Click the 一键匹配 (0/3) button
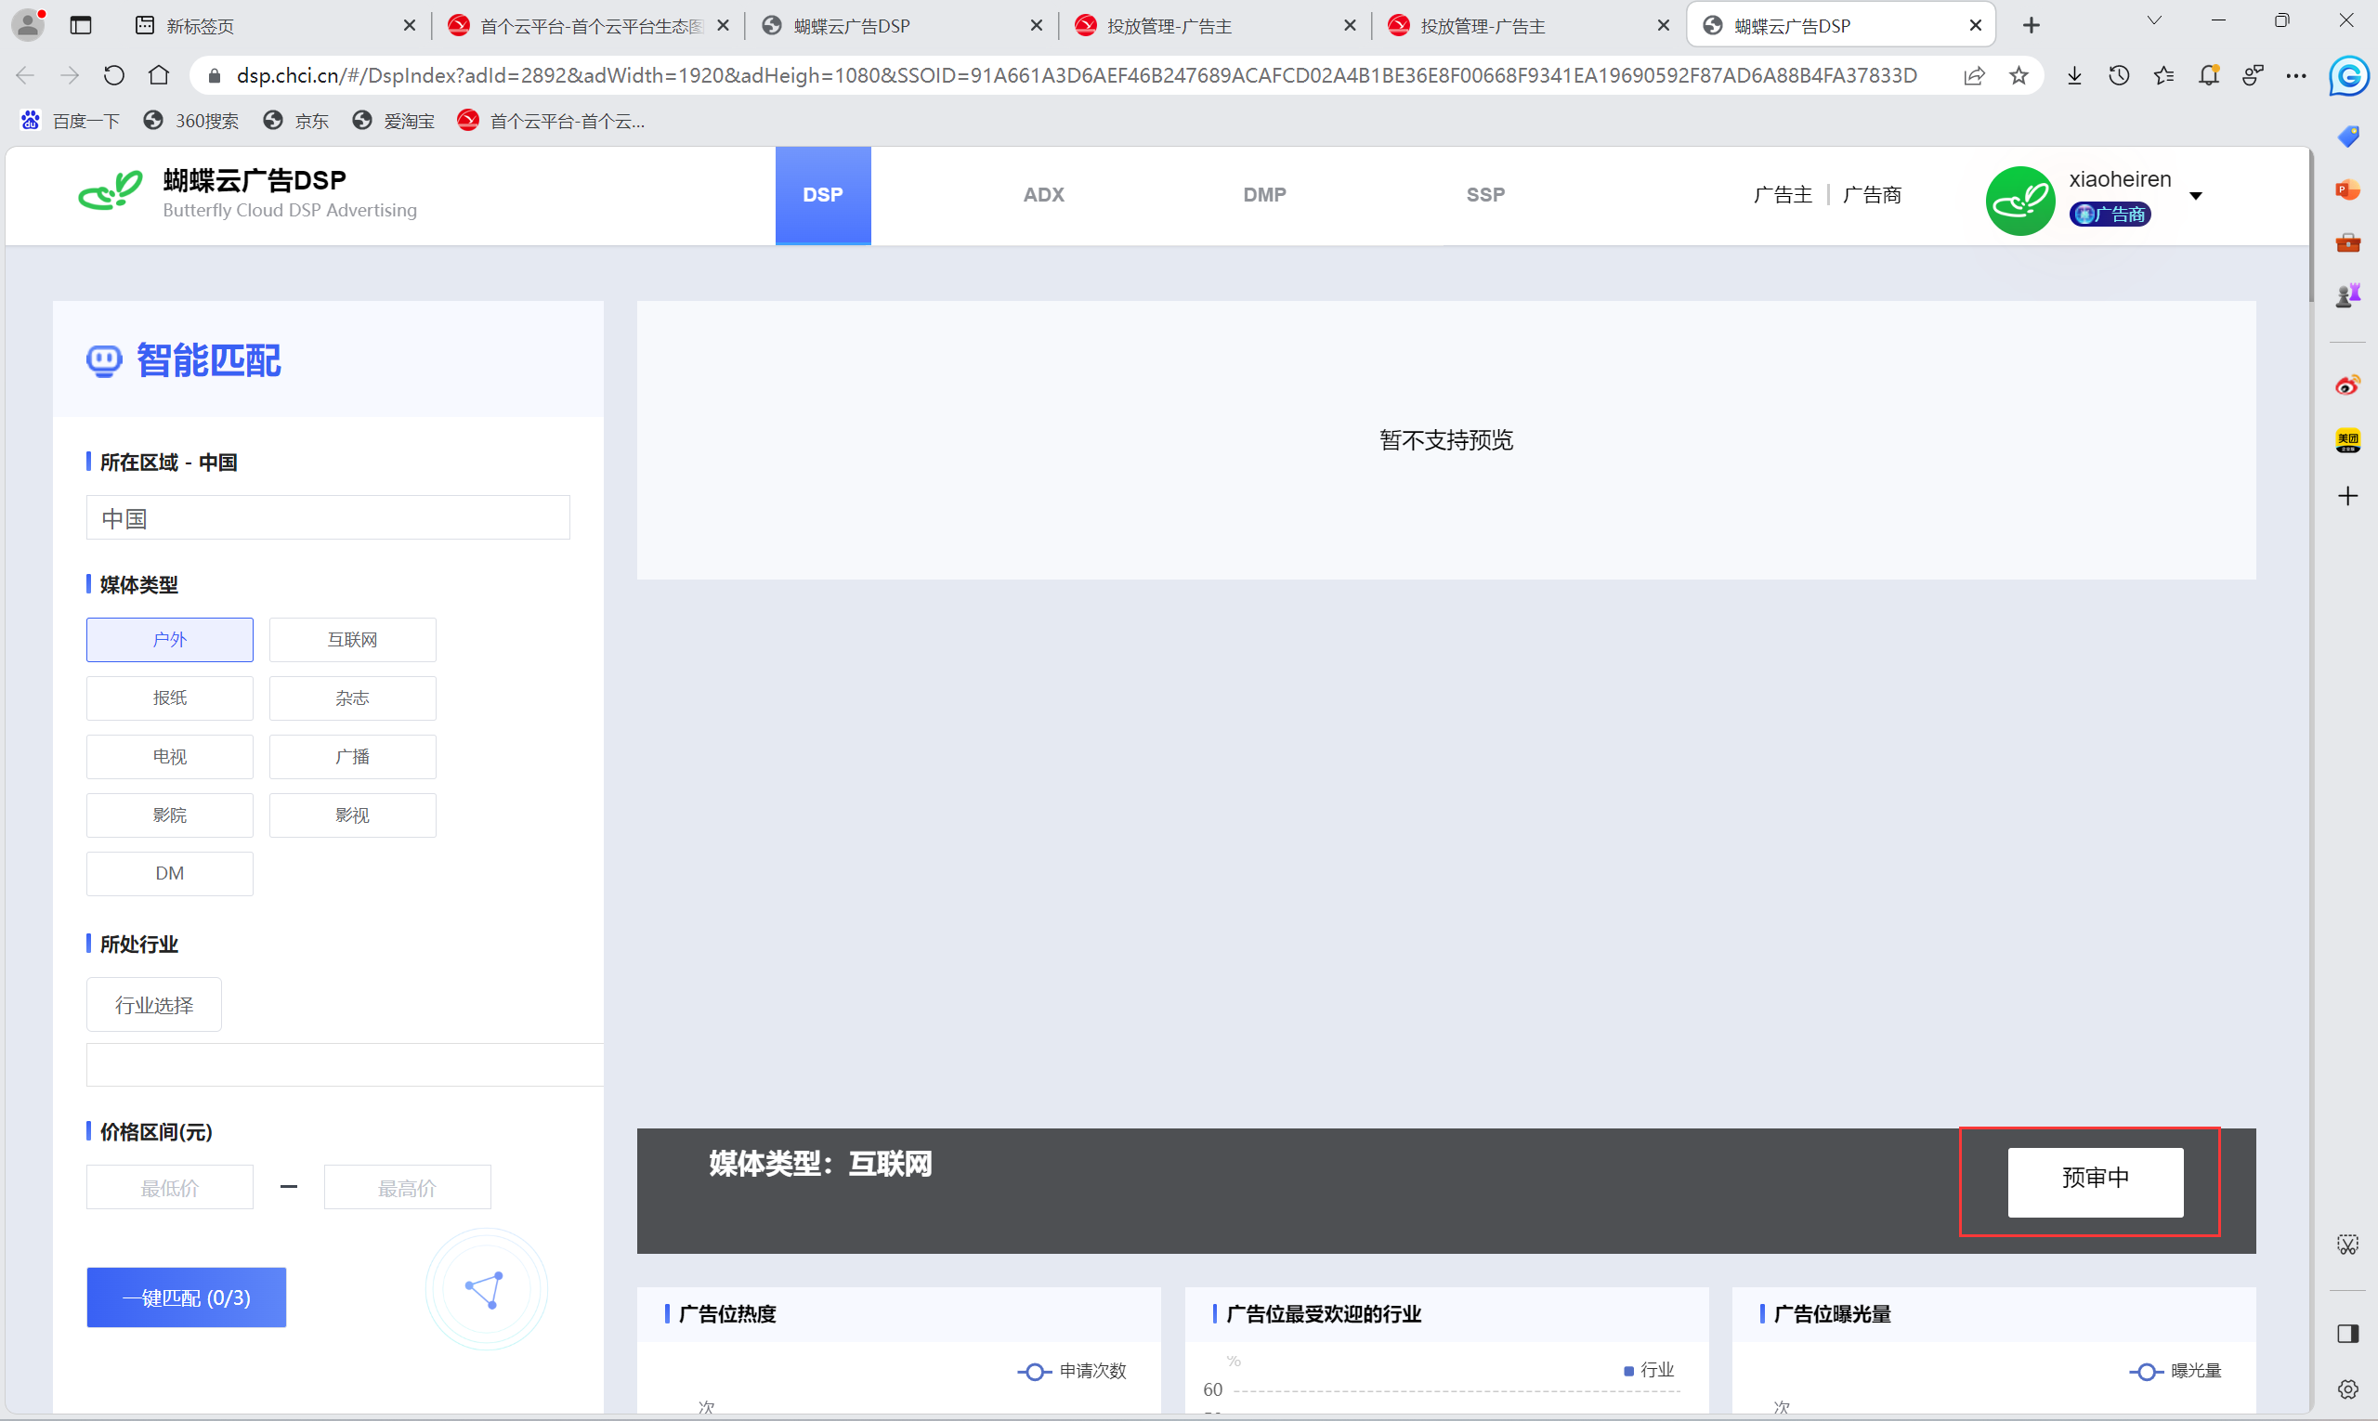The image size is (2378, 1421). click(x=186, y=1297)
